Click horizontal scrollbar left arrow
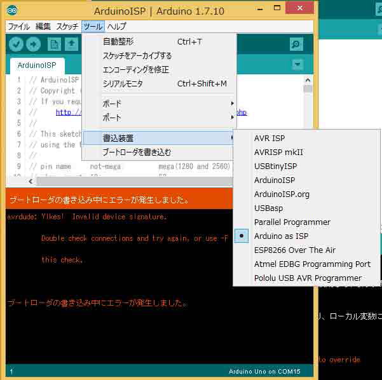The image size is (382, 380). click(x=31, y=181)
